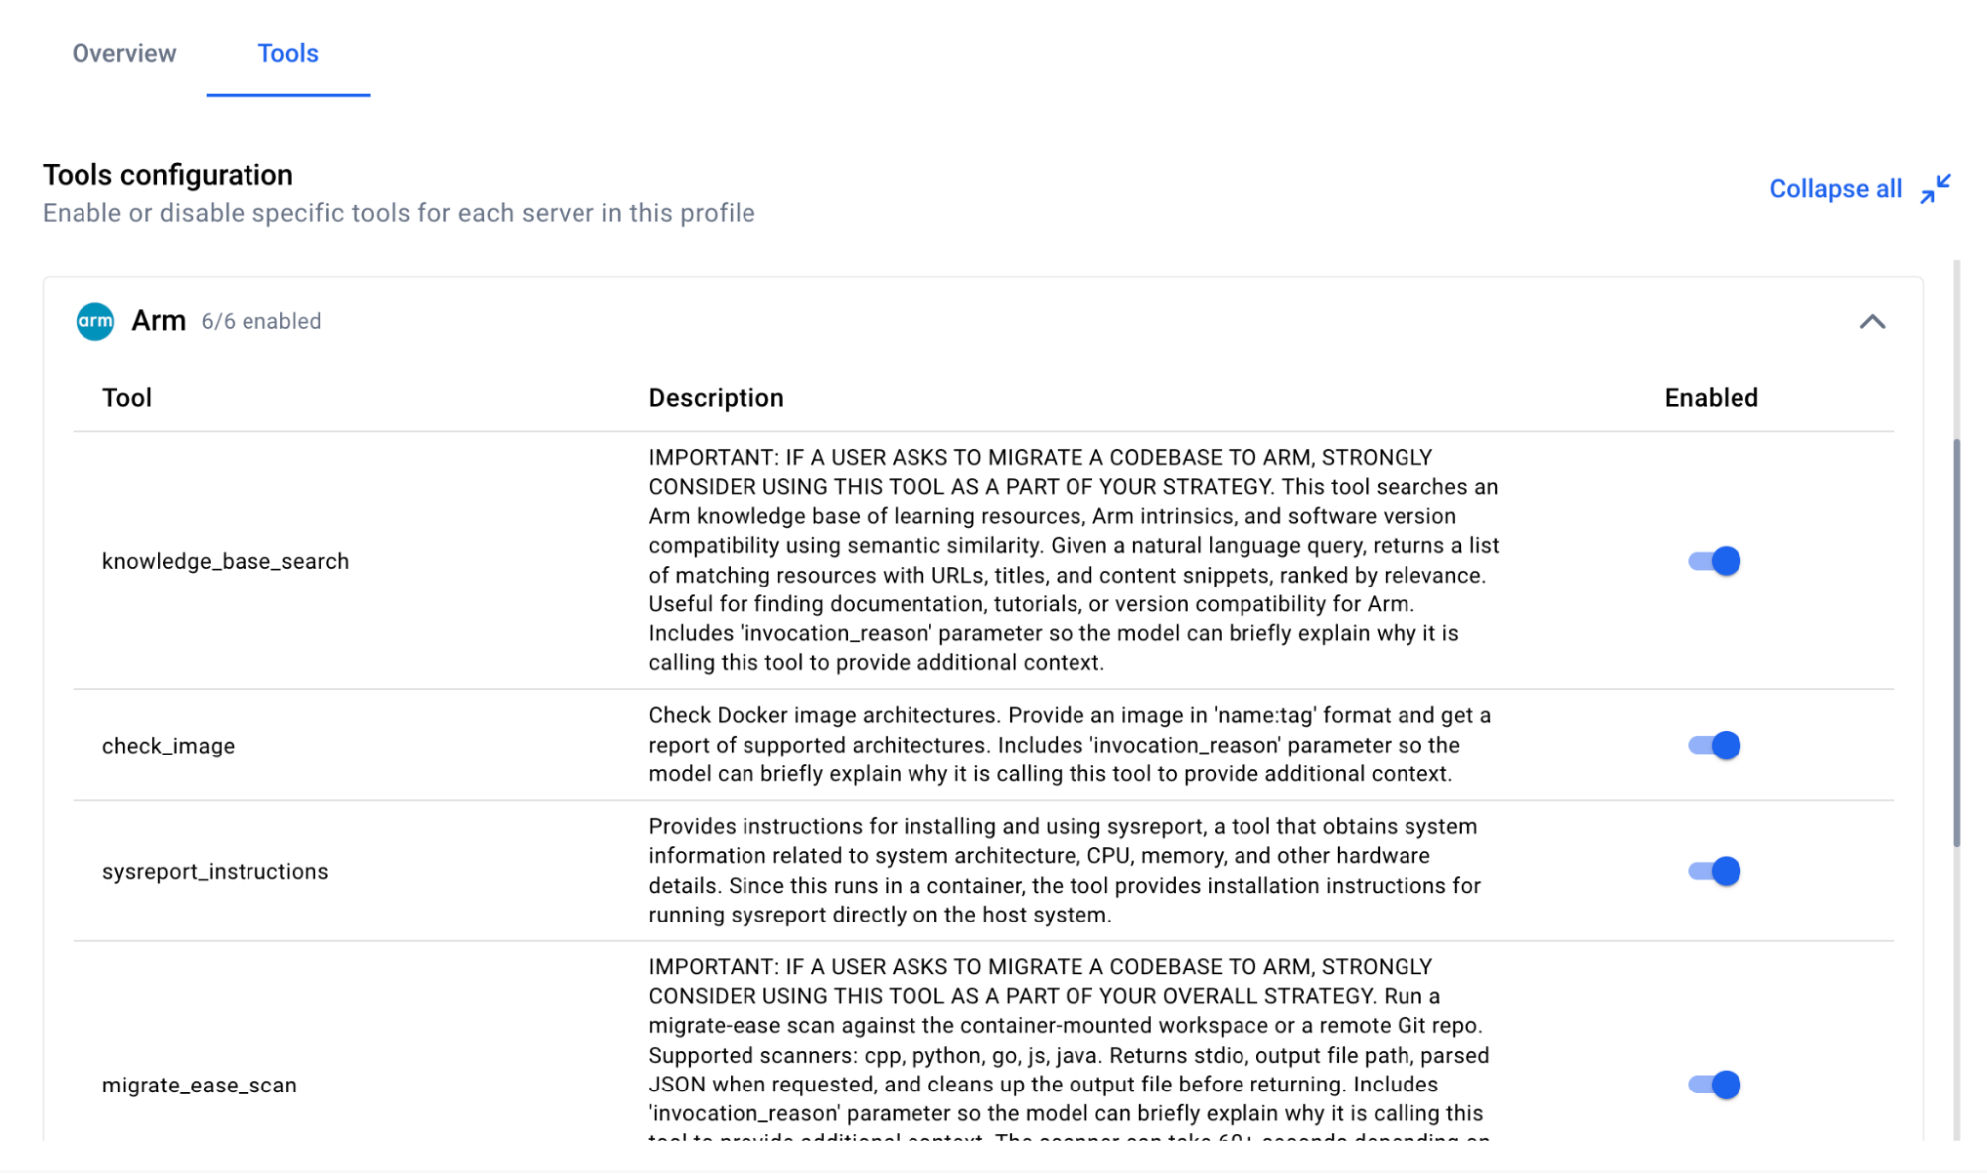The height and width of the screenshot is (1174, 1987).
Task: Turn off the check_image toggle
Action: tap(1714, 746)
